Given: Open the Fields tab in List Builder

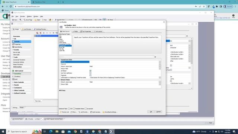Looking at the screenshot, I should (75, 31).
